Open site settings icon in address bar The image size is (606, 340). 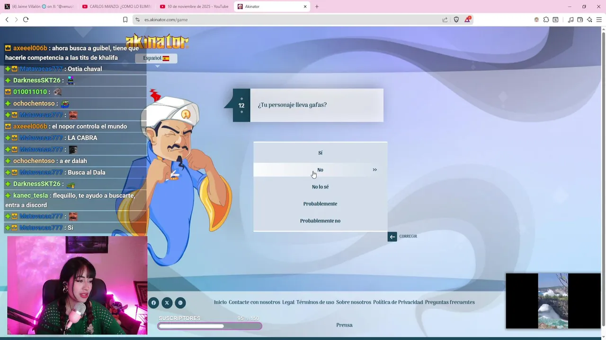coord(137,19)
